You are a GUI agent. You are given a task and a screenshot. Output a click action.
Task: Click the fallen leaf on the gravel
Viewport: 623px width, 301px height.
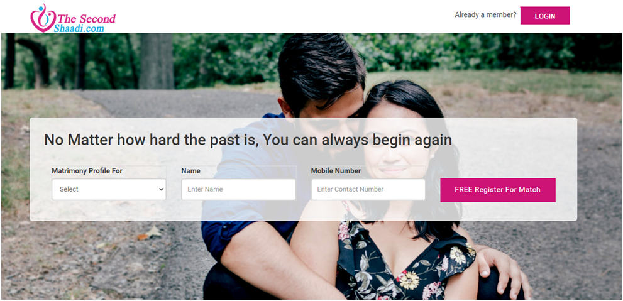coord(150,233)
